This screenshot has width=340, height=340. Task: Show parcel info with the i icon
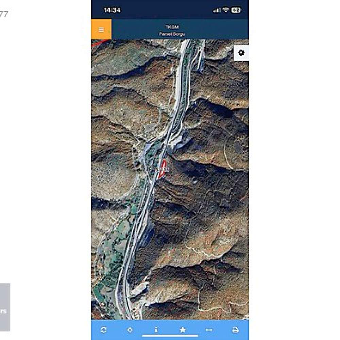pos(156,330)
